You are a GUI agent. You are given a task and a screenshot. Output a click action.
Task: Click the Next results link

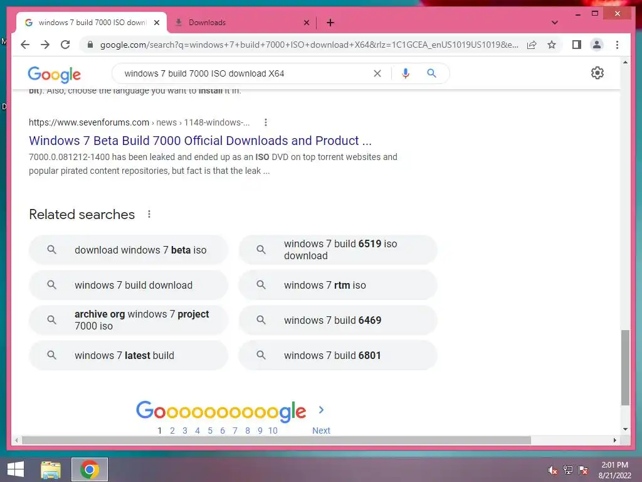click(321, 431)
